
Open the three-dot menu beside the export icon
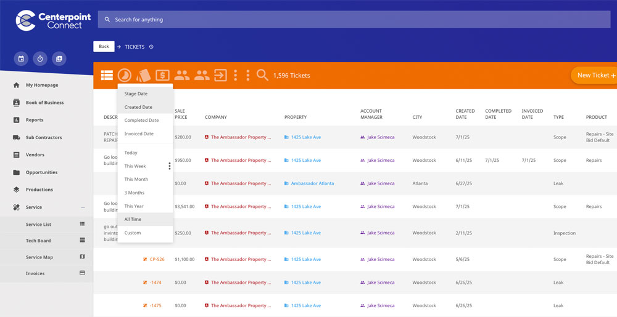pos(235,75)
